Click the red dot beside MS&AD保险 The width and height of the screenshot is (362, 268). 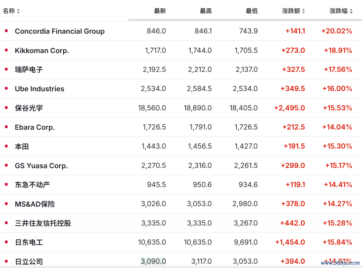click(6, 204)
